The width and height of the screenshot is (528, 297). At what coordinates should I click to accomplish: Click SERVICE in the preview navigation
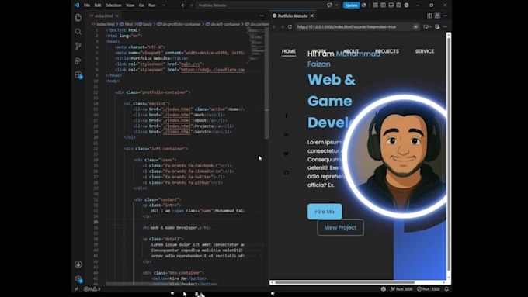click(x=424, y=51)
